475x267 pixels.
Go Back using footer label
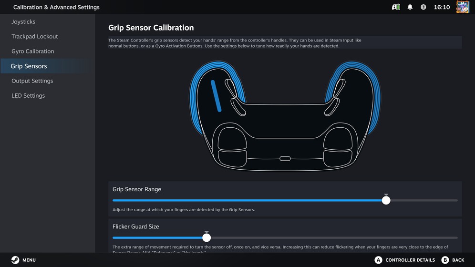pos(458,260)
